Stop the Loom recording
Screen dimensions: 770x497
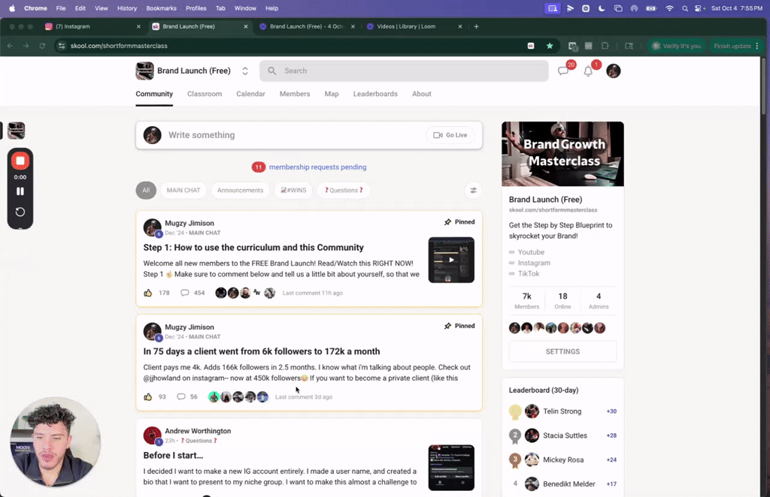20,160
